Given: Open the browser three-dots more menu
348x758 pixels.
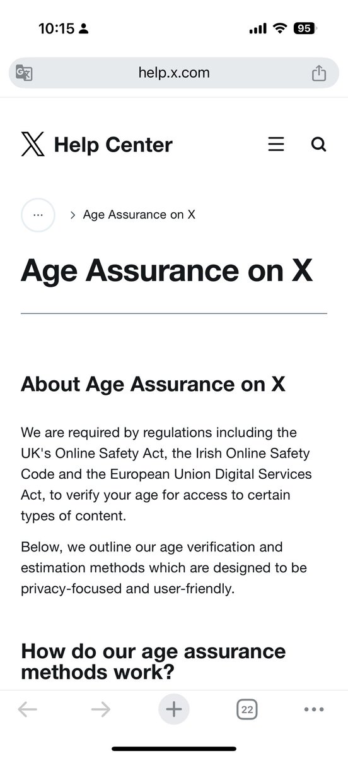Looking at the screenshot, I should point(314,709).
